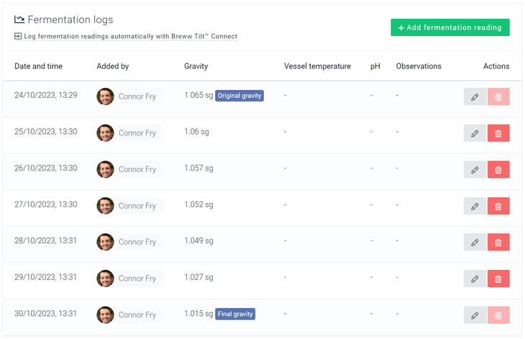Click the Gravity column header
This screenshot has width=525, height=339.
(196, 66)
